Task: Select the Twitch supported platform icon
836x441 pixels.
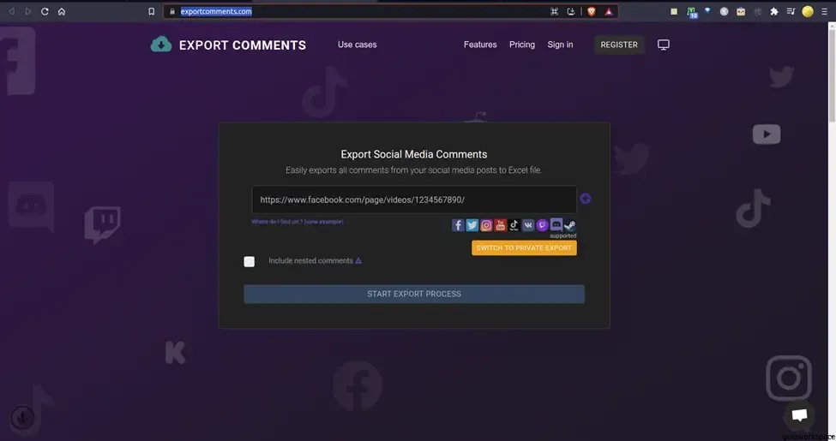Action: coord(542,225)
